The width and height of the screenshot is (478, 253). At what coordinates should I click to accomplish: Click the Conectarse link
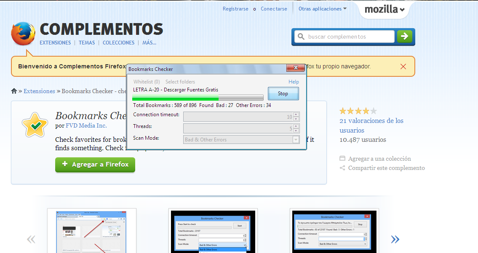click(x=274, y=9)
